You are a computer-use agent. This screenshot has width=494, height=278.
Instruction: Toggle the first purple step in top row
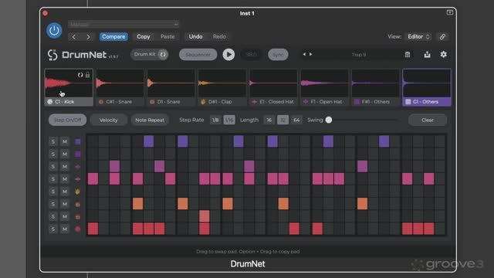tap(149, 141)
